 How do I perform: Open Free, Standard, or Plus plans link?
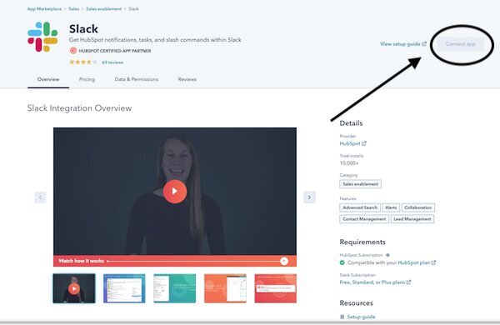point(375,282)
